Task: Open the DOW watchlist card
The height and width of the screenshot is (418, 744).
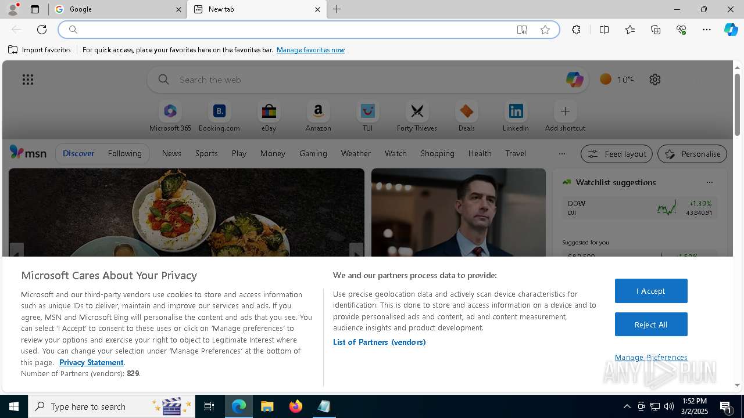Action: [639, 208]
